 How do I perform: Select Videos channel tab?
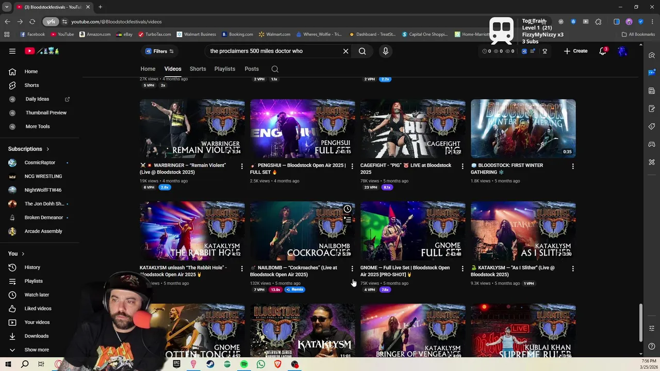click(173, 69)
